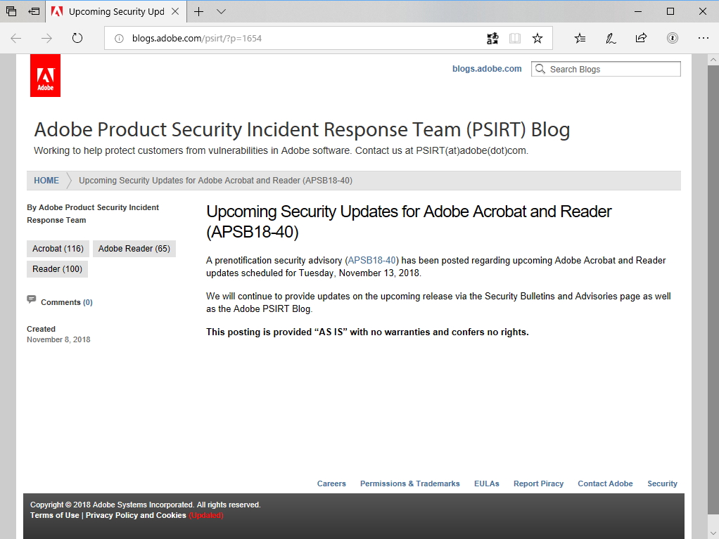Click the Adobe logo
The width and height of the screenshot is (719, 539).
(45, 75)
